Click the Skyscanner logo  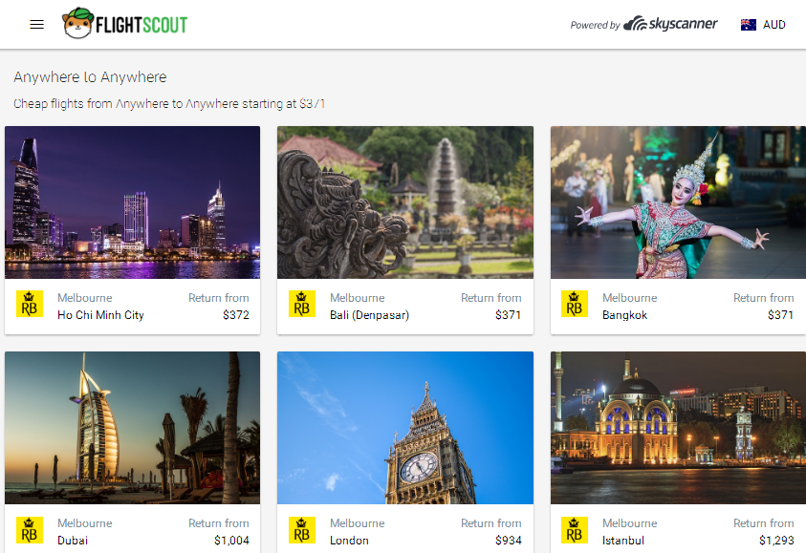click(x=670, y=24)
